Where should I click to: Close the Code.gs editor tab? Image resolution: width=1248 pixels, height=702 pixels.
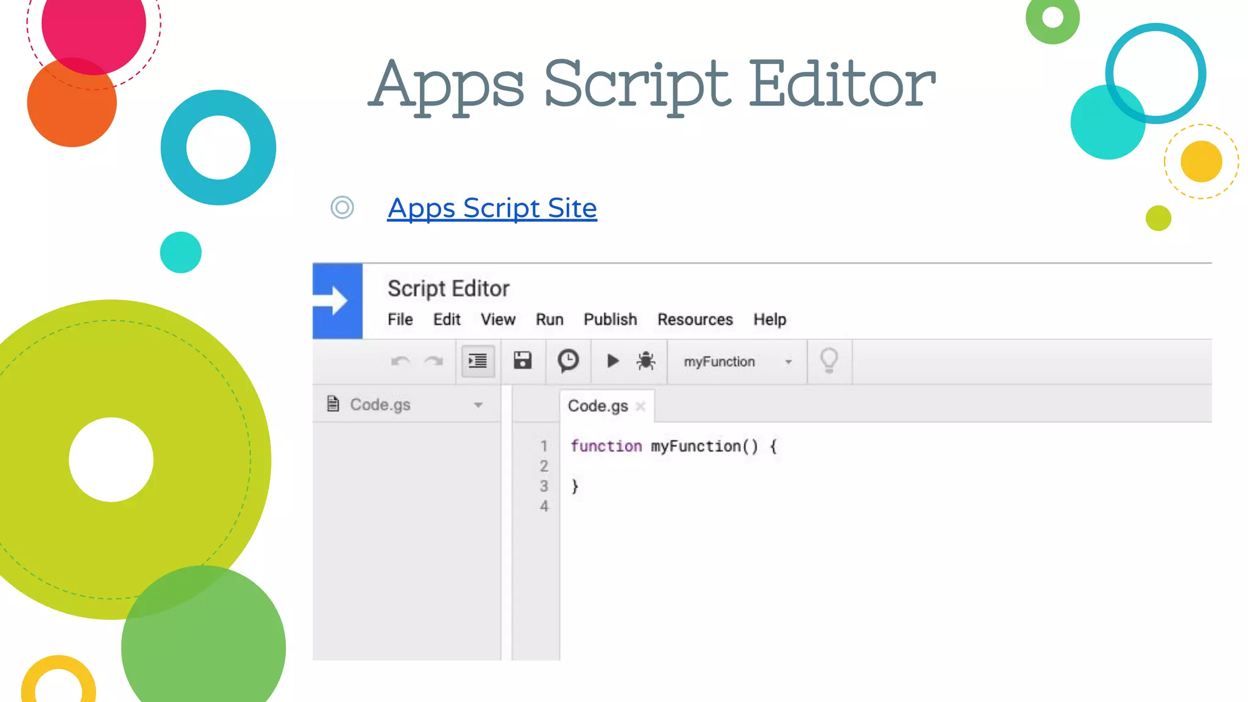click(640, 406)
